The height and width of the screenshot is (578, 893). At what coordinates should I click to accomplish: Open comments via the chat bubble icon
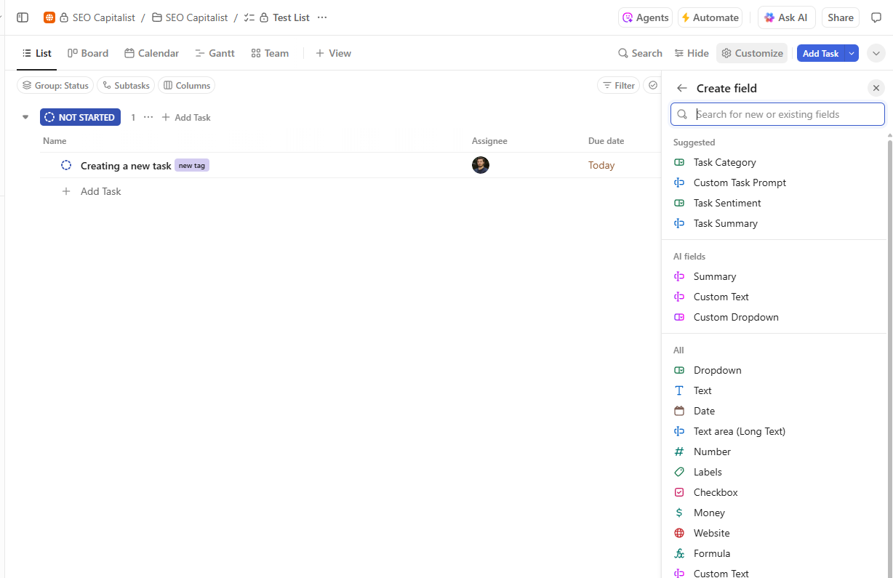tap(876, 17)
